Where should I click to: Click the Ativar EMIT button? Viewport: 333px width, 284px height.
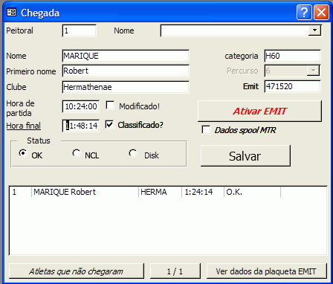pyautogui.click(x=259, y=111)
